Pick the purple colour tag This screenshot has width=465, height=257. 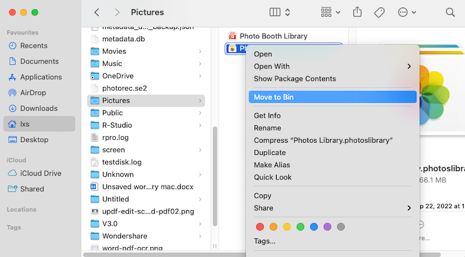point(327,226)
